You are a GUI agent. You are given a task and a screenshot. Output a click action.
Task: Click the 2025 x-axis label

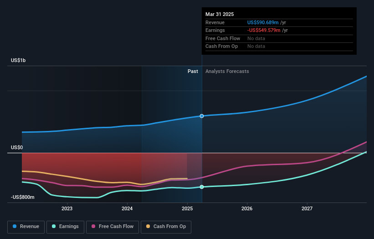[187, 208]
